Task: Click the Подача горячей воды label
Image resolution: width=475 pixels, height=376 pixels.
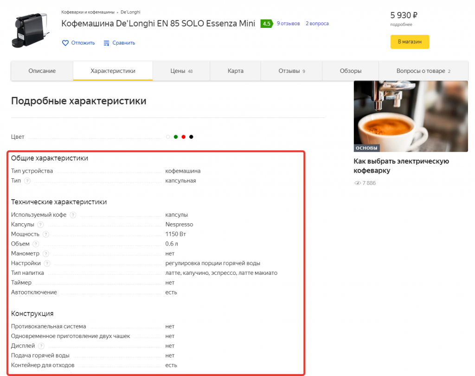Action: point(40,356)
